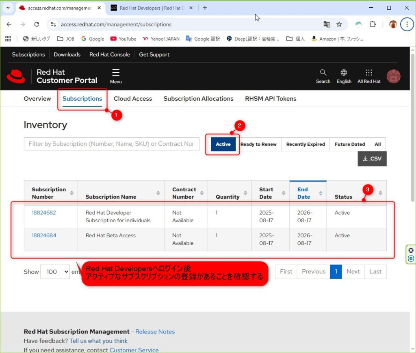Image resolution: width=416 pixels, height=353 pixels.
Task: Open the RHSM API Tokens tab
Action: point(271,99)
